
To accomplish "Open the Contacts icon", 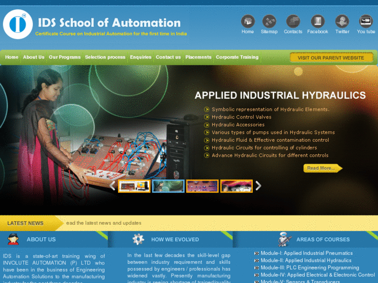I will click(293, 21).
